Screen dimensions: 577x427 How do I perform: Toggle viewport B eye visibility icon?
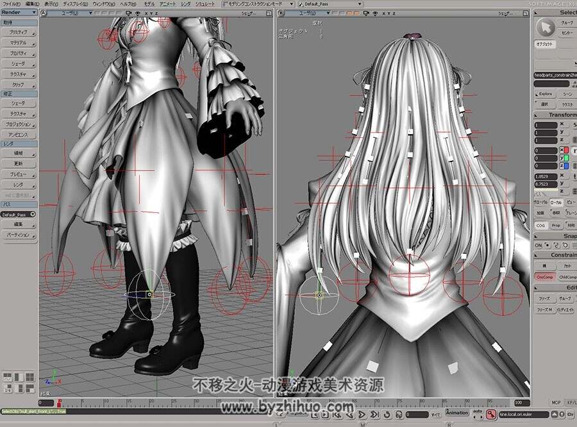(x=375, y=13)
